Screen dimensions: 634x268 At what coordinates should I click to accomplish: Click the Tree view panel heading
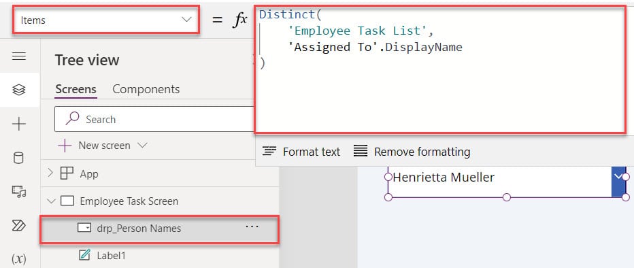(87, 61)
